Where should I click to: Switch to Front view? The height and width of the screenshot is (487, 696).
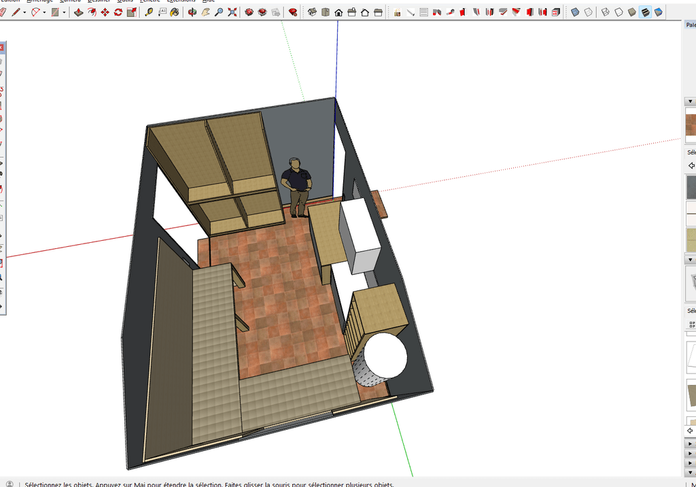338,12
